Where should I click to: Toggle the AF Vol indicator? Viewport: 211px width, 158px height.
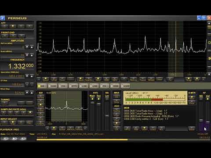(207, 99)
